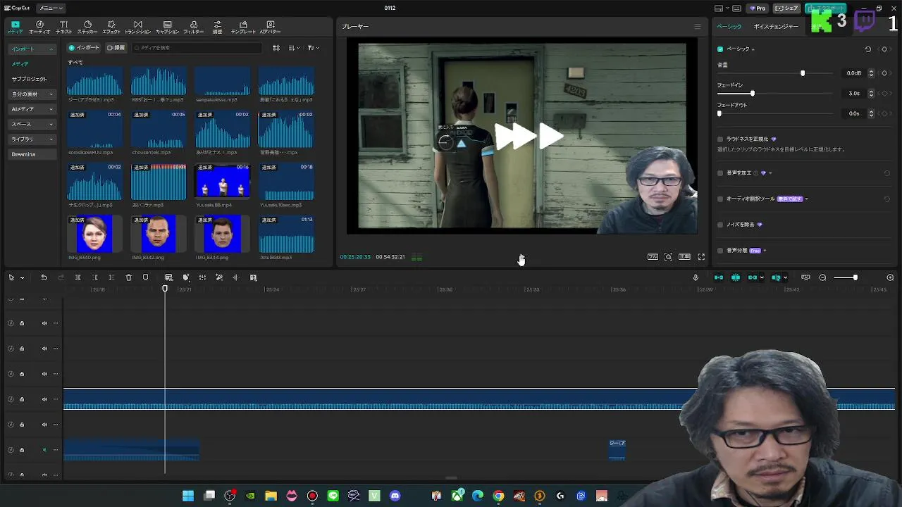Select the IMG_8340.png thumbnail
This screenshot has height=507, width=902.
tap(94, 234)
